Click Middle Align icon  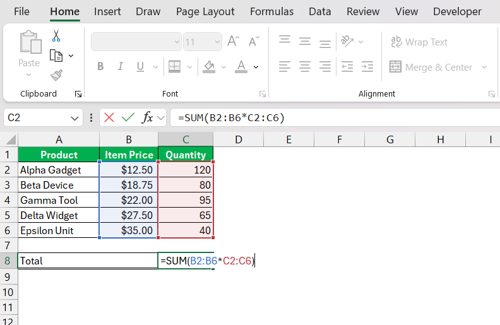click(x=305, y=42)
